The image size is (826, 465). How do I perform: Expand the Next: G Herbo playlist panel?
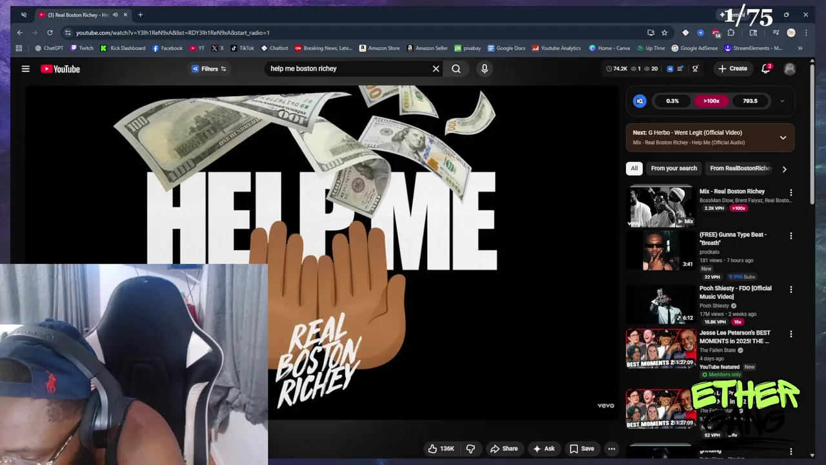783,138
